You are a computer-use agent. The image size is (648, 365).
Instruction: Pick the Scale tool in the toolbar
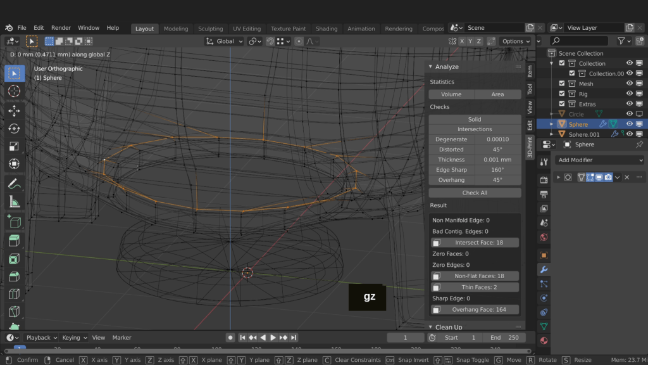click(x=14, y=146)
